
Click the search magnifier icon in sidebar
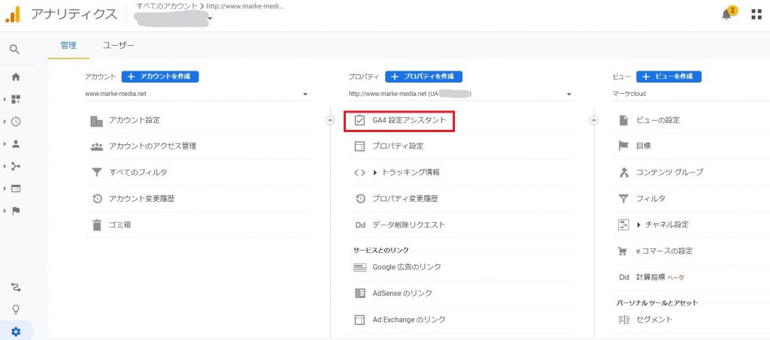[x=15, y=50]
